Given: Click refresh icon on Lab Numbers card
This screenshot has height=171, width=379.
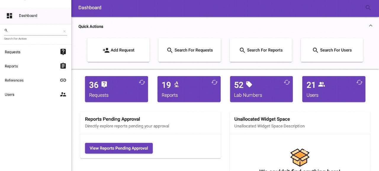Looking at the screenshot, I should click(287, 82).
